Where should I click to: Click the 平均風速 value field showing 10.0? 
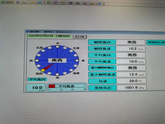click(131, 61)
